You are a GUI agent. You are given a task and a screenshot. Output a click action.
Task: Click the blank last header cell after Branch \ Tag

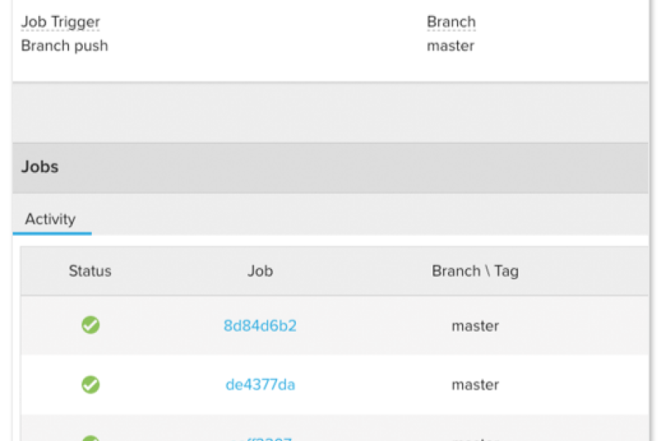tap(602, 270)
